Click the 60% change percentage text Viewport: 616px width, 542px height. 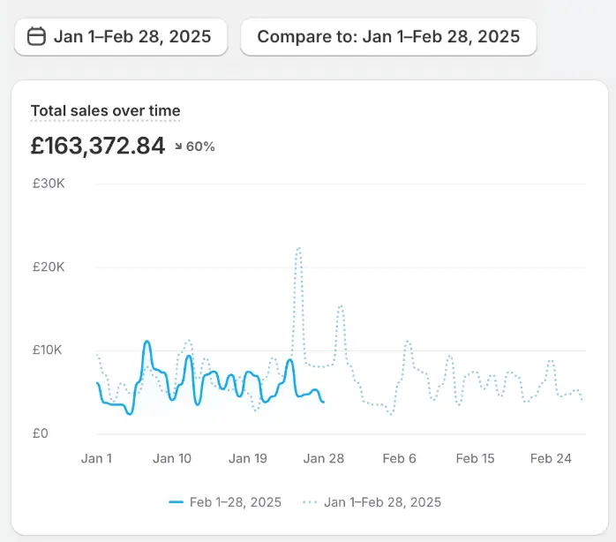pos(200,147)
